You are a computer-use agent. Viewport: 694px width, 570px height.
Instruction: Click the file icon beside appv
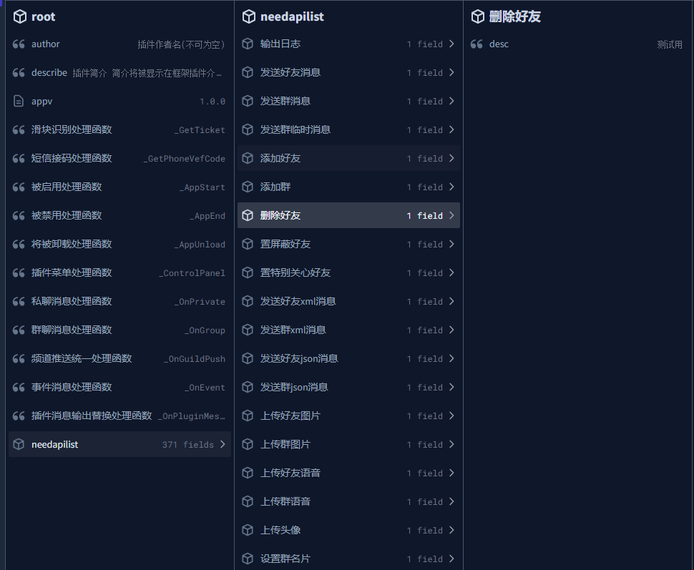[19, 102]
